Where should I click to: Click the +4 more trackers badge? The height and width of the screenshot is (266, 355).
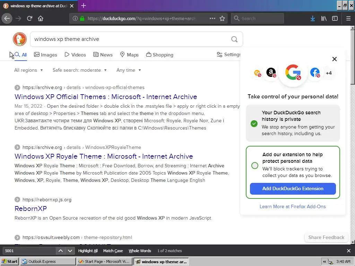(329, 73)
